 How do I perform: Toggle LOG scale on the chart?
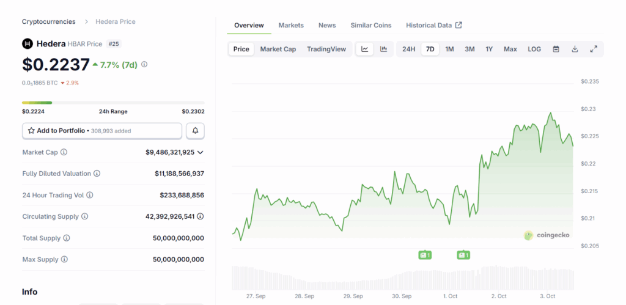pos(534,49)
